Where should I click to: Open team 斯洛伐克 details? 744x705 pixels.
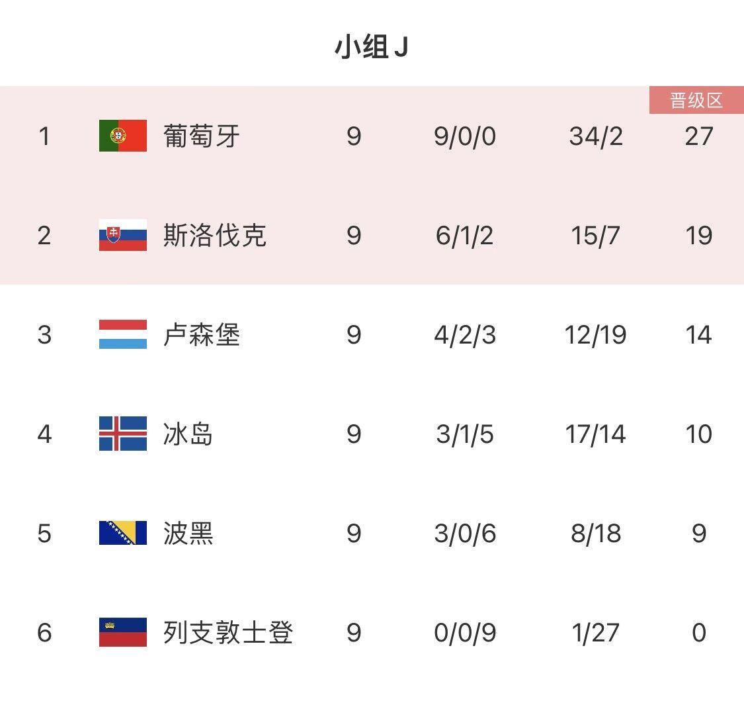point(214,236)
